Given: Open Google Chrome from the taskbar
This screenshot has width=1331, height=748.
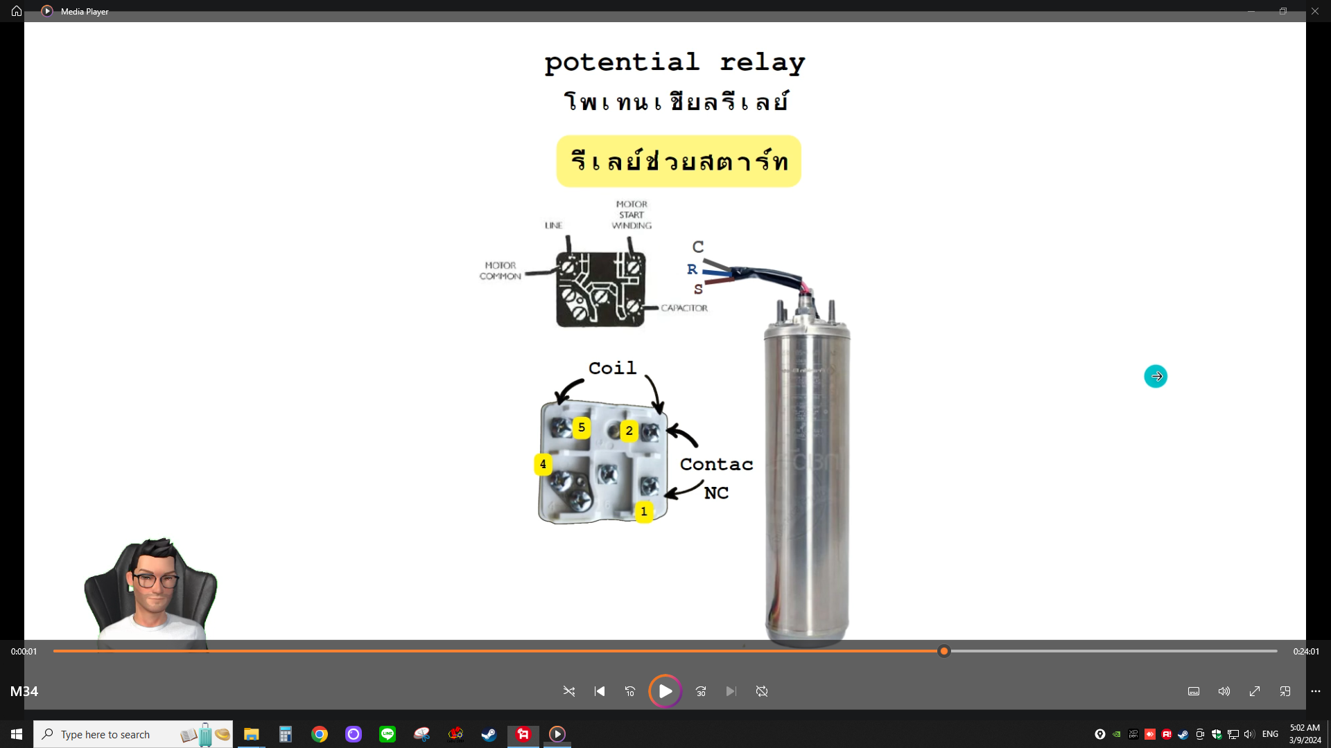Looking at the screenshot, I should pos(320,734).
